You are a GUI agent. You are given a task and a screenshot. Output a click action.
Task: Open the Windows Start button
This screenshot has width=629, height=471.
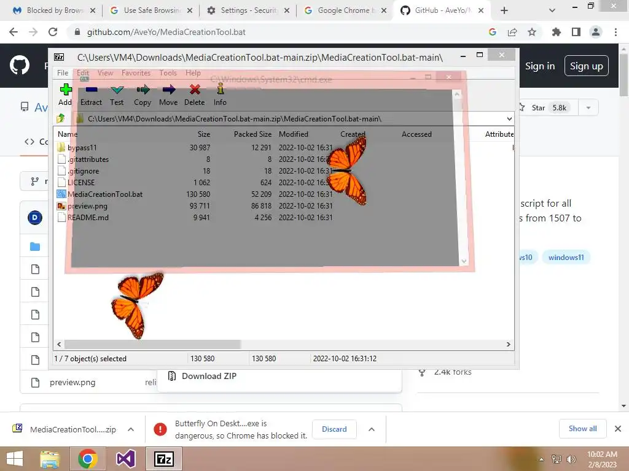point(15,459)
